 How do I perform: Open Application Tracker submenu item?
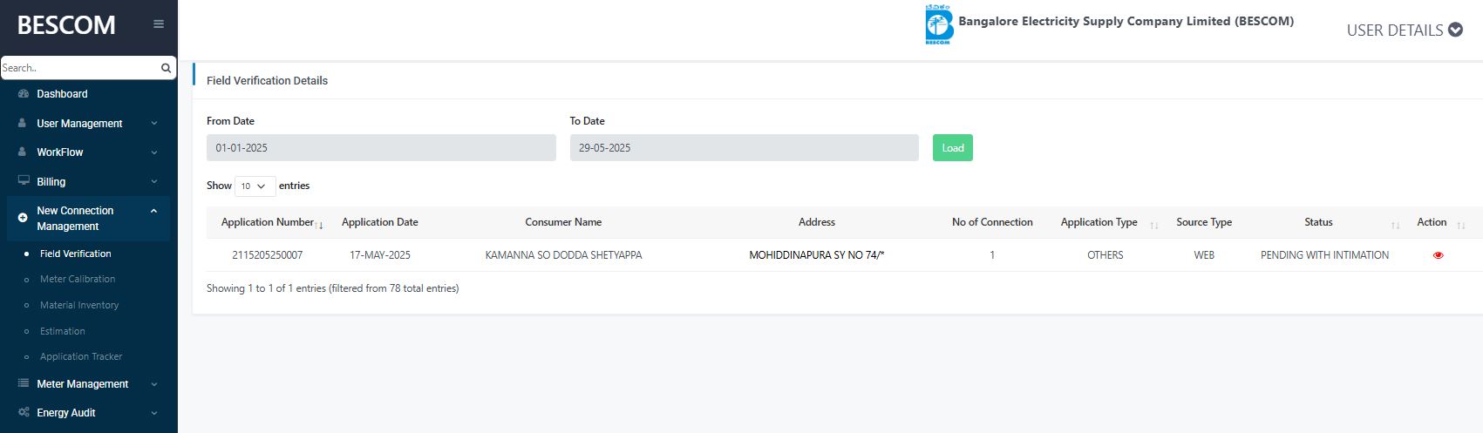[x=81, y=356]
